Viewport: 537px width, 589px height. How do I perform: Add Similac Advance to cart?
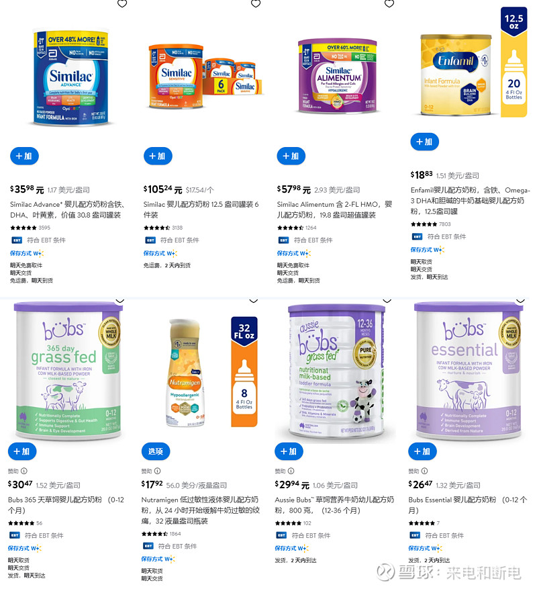(x=24, y=156)
